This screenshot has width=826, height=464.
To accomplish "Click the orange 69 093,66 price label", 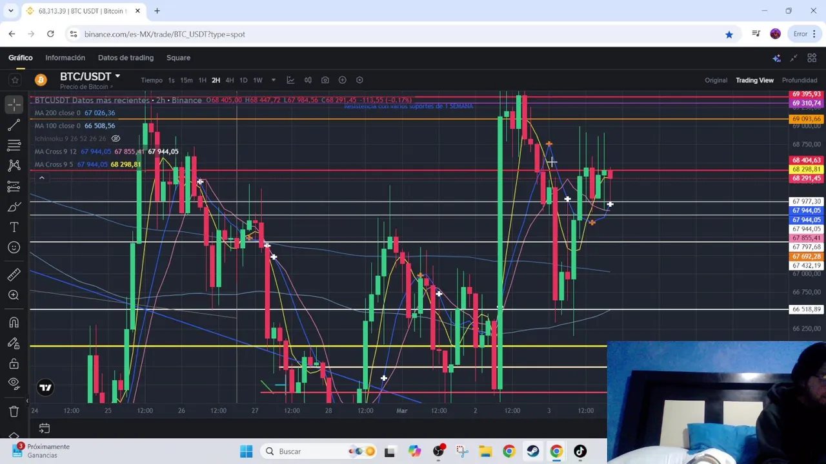I will [806, 119].
